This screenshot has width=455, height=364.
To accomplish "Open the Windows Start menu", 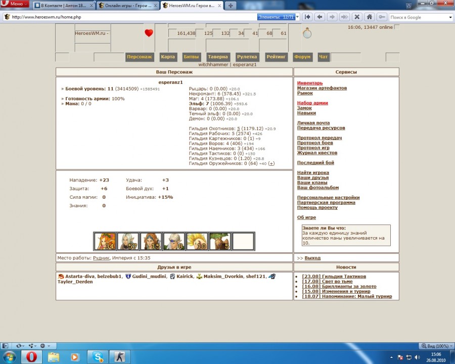I will [x=9, y=357].
